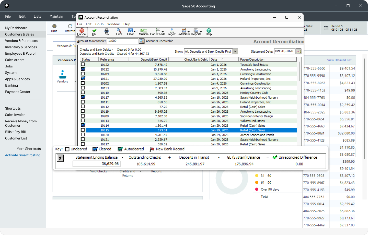Unclear the Holland Properties 27,030.00 deposit
This screenshot has width=368, height=235.
[x=83, y=78]
